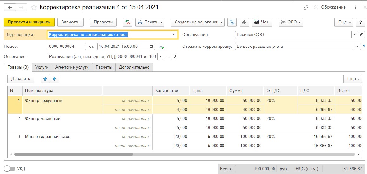
Task: Switch to the Услуги tab
Action: [42, 67]
